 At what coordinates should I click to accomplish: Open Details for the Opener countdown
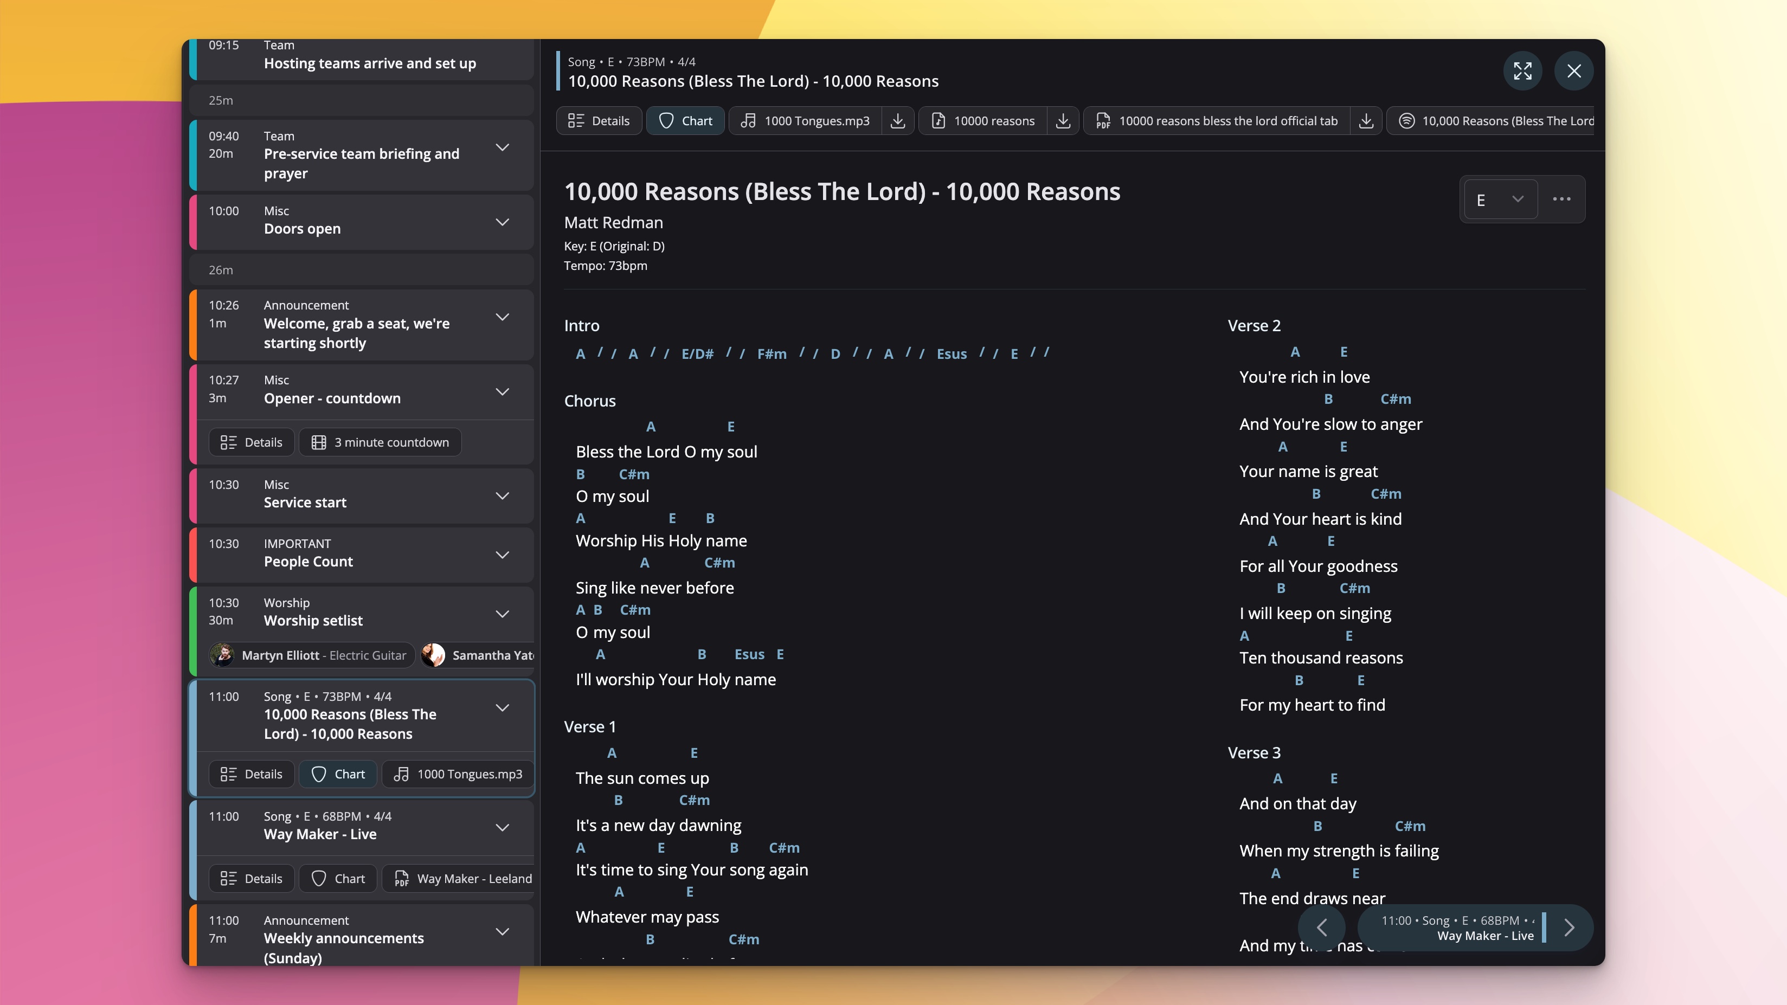[251, 442]
